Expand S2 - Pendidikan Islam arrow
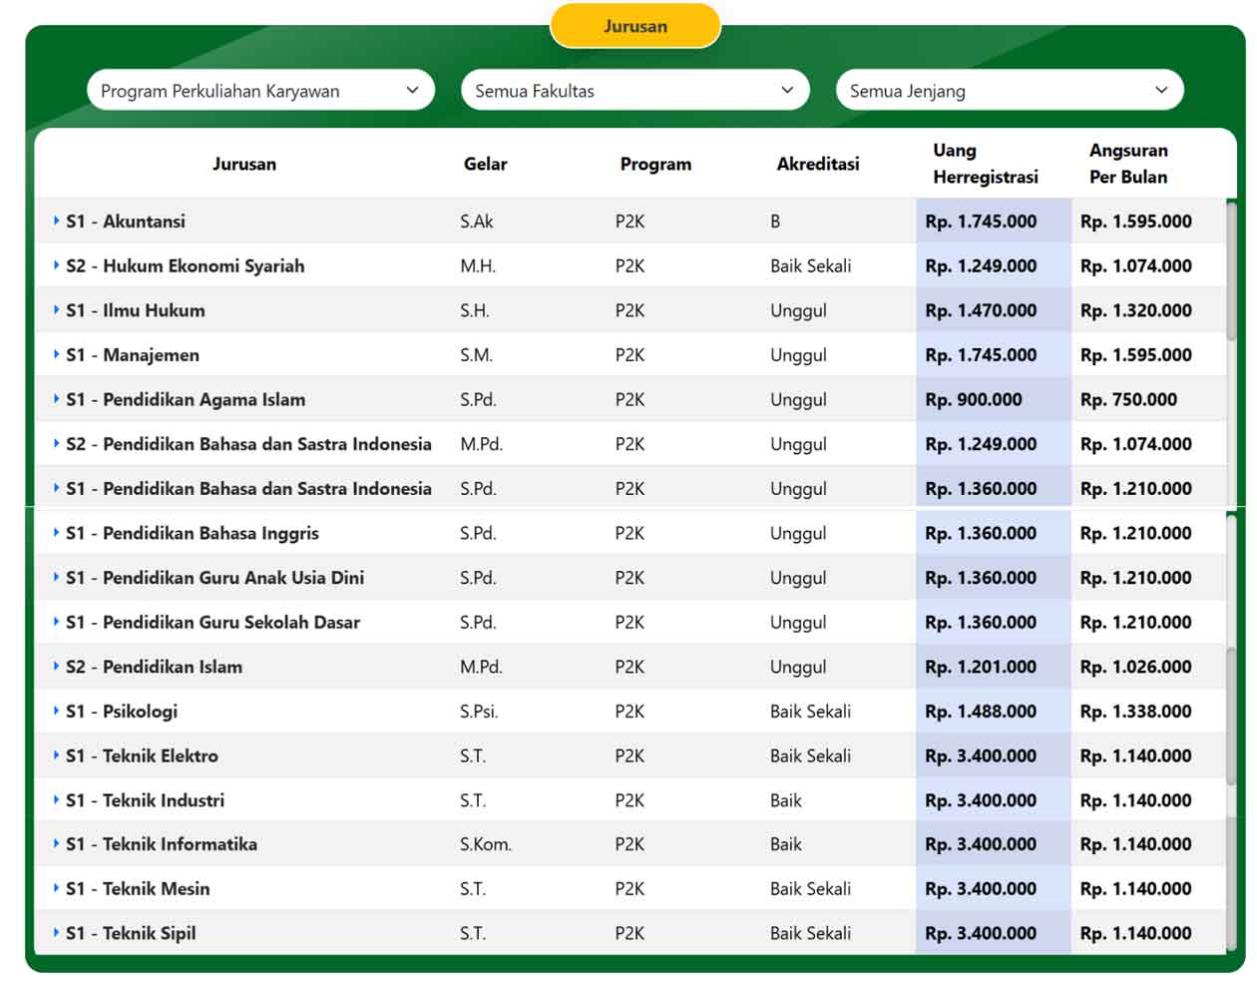Viewport: 1257px width, 997px height. [x=56, y=666]
